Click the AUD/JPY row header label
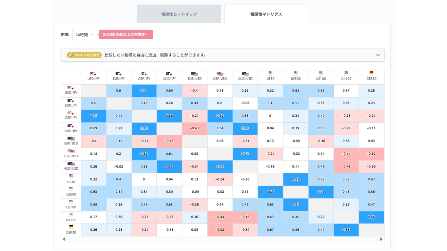 click(x=71, y=131)
